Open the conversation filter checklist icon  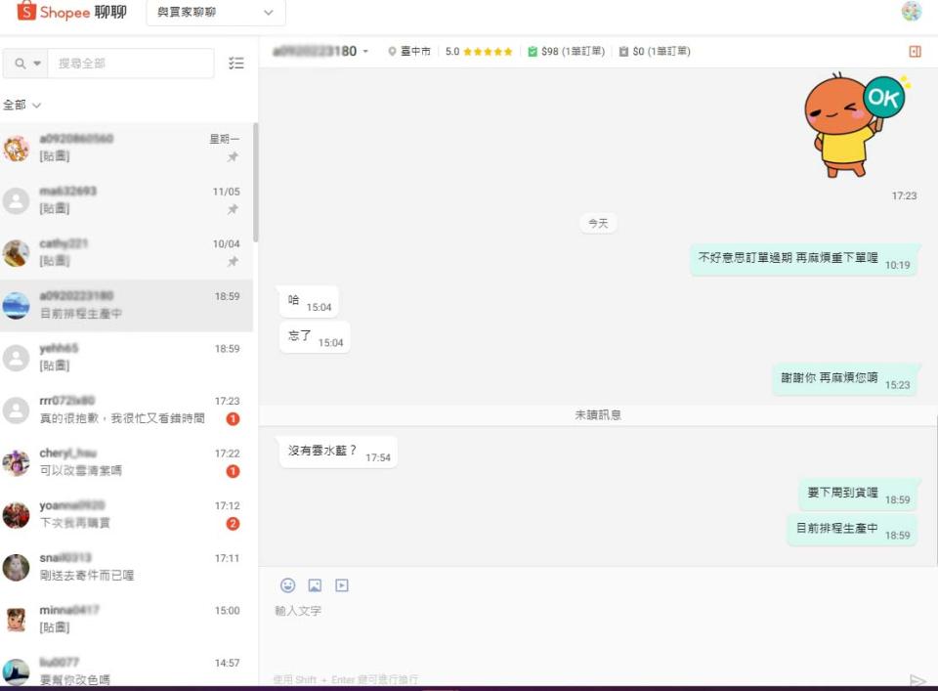[235, 64]
